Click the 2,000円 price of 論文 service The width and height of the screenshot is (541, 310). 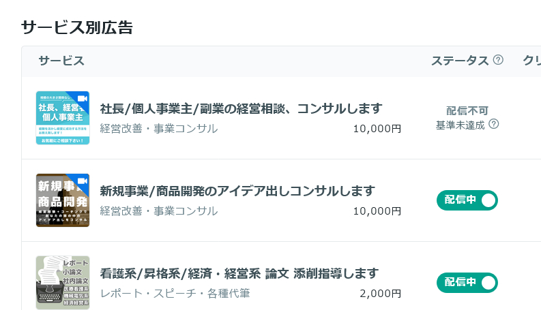(x=380, y=294)
